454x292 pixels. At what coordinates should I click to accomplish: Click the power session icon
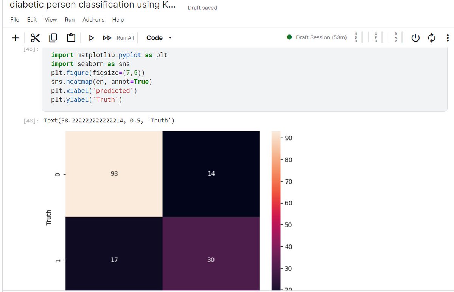tap(415, 38)
